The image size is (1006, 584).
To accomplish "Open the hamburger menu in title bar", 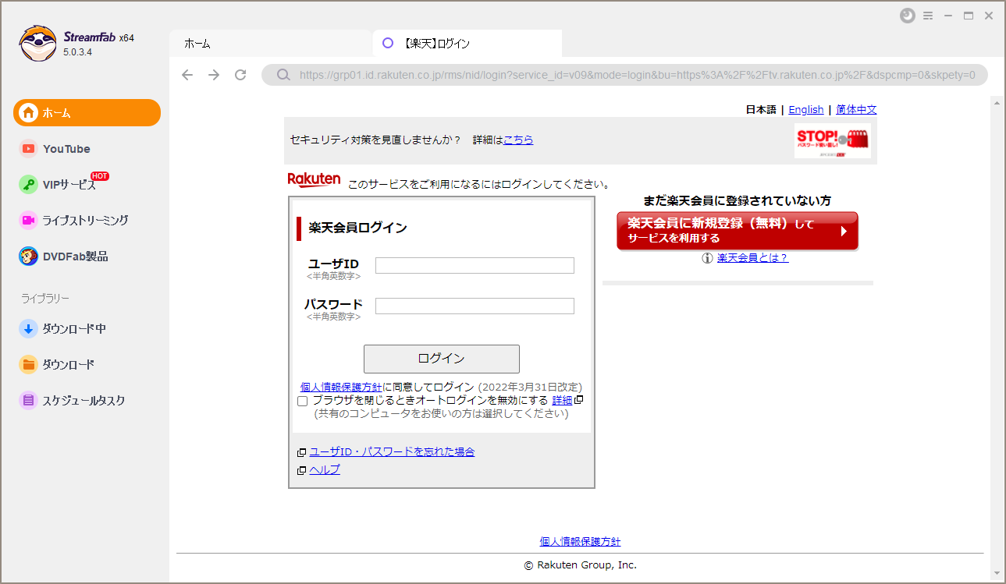I will (x=928, y=16).
